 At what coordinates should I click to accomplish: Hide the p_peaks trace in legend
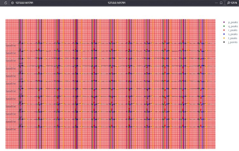pyautogui.click(x=231, y=22)
